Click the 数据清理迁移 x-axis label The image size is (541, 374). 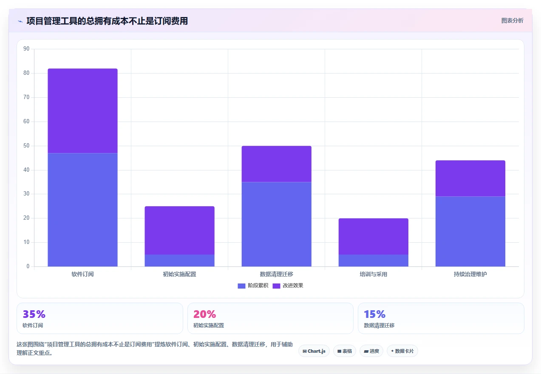click(x=276, y=274)
